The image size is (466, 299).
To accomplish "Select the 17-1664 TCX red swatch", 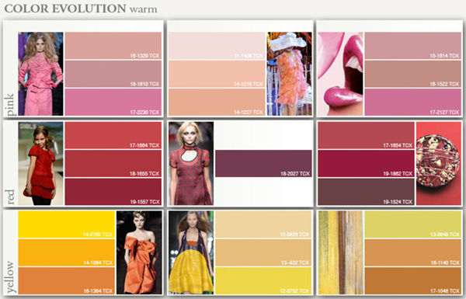I will tap(113, 135).
